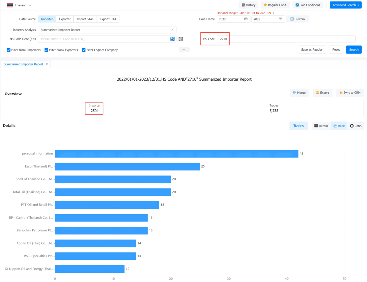The height and width of the screenshot is (282, 367).
Task: Close the Summarized Importer Report tab
Action: 47,64
